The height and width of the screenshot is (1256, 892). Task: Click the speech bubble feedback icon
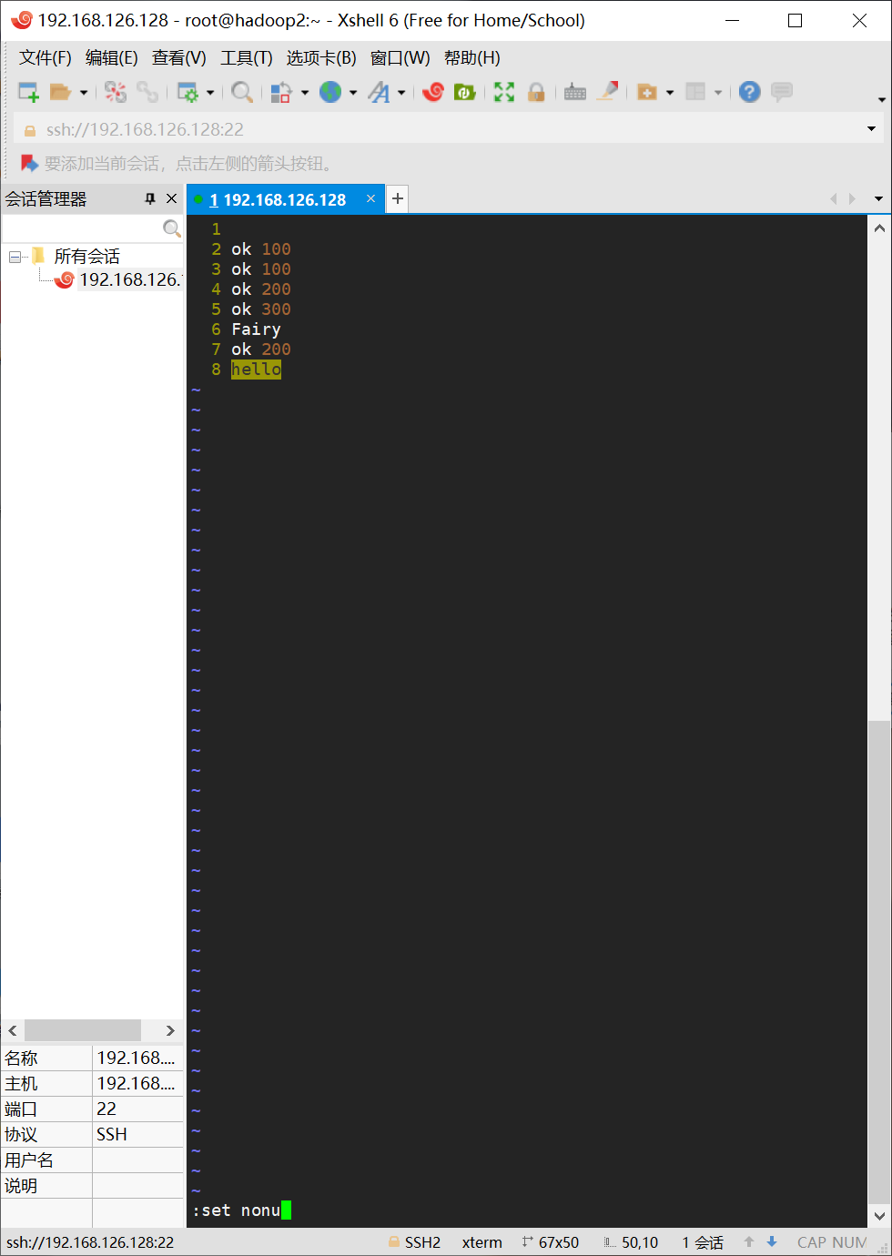pos(782,92)
